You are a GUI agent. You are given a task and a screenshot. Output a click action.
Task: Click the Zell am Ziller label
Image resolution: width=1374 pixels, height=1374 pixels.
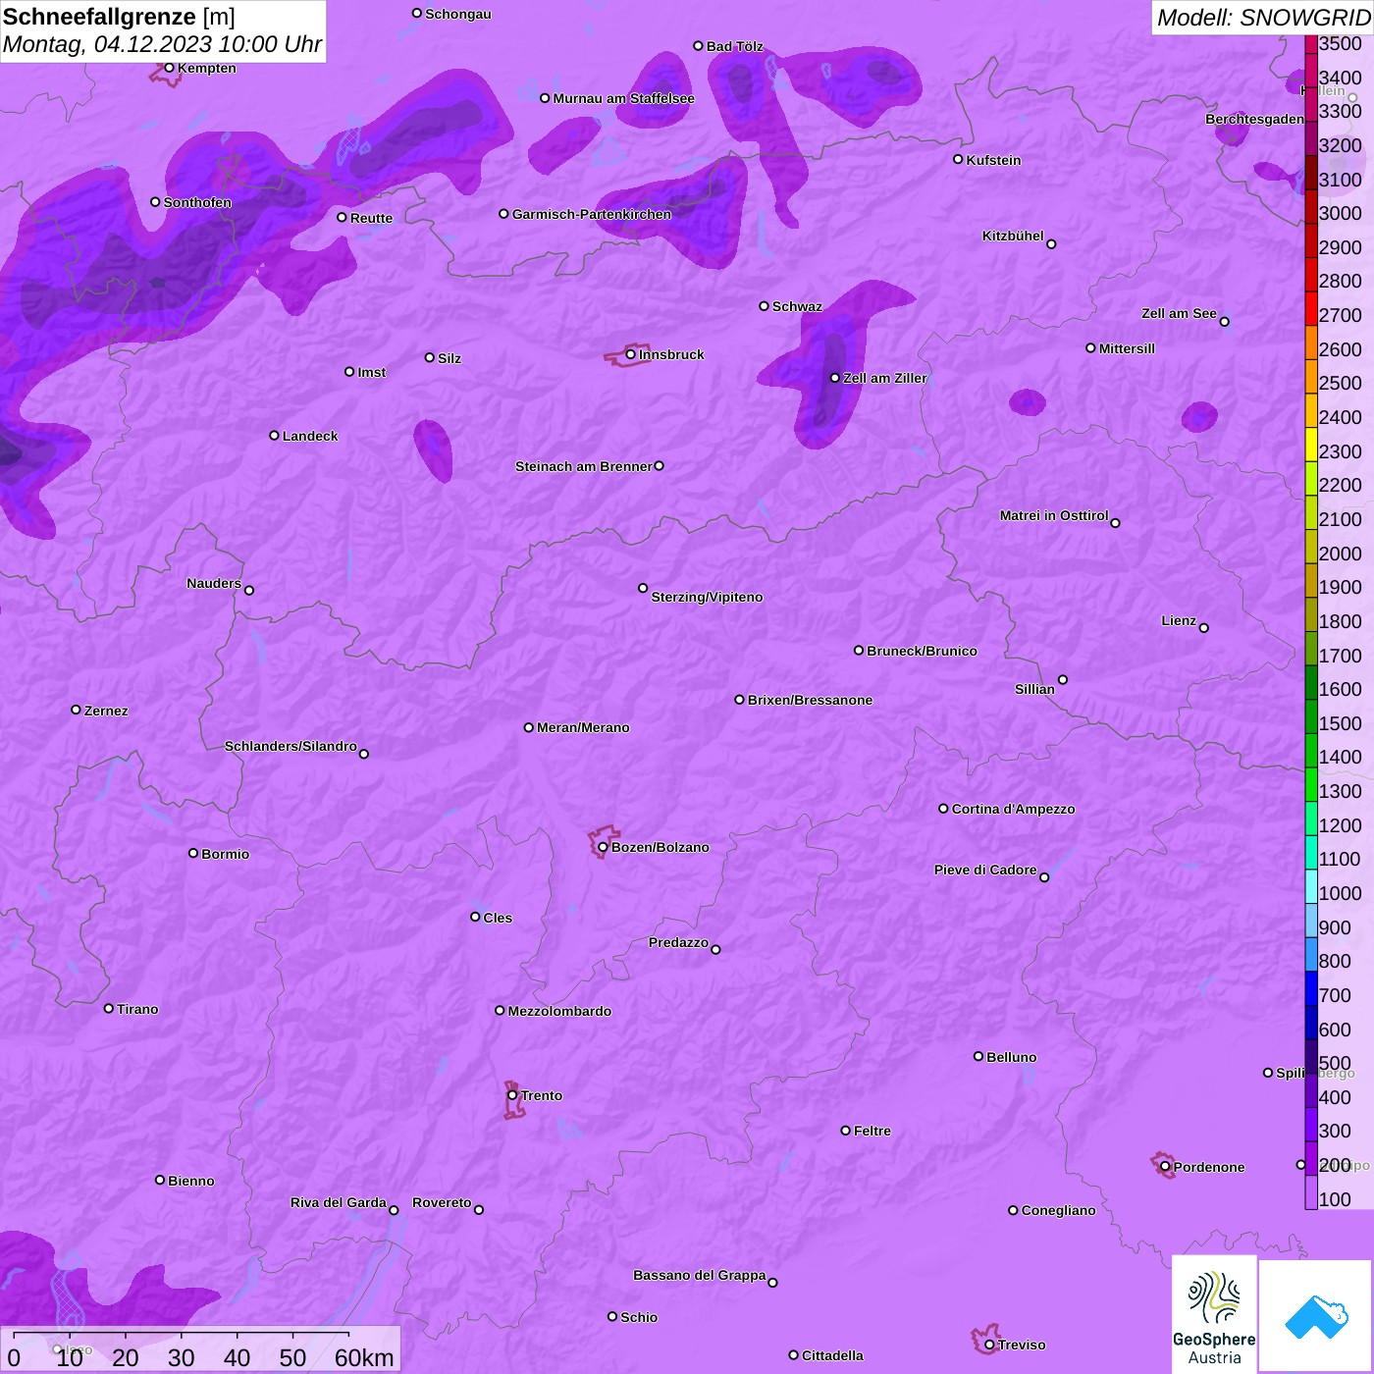(885, 378)
